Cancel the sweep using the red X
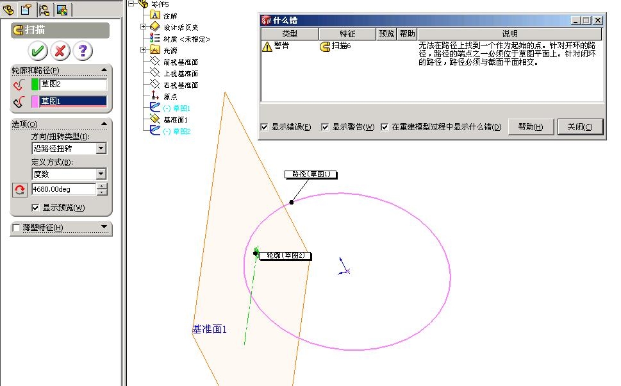621x386 pixels. 62,51
